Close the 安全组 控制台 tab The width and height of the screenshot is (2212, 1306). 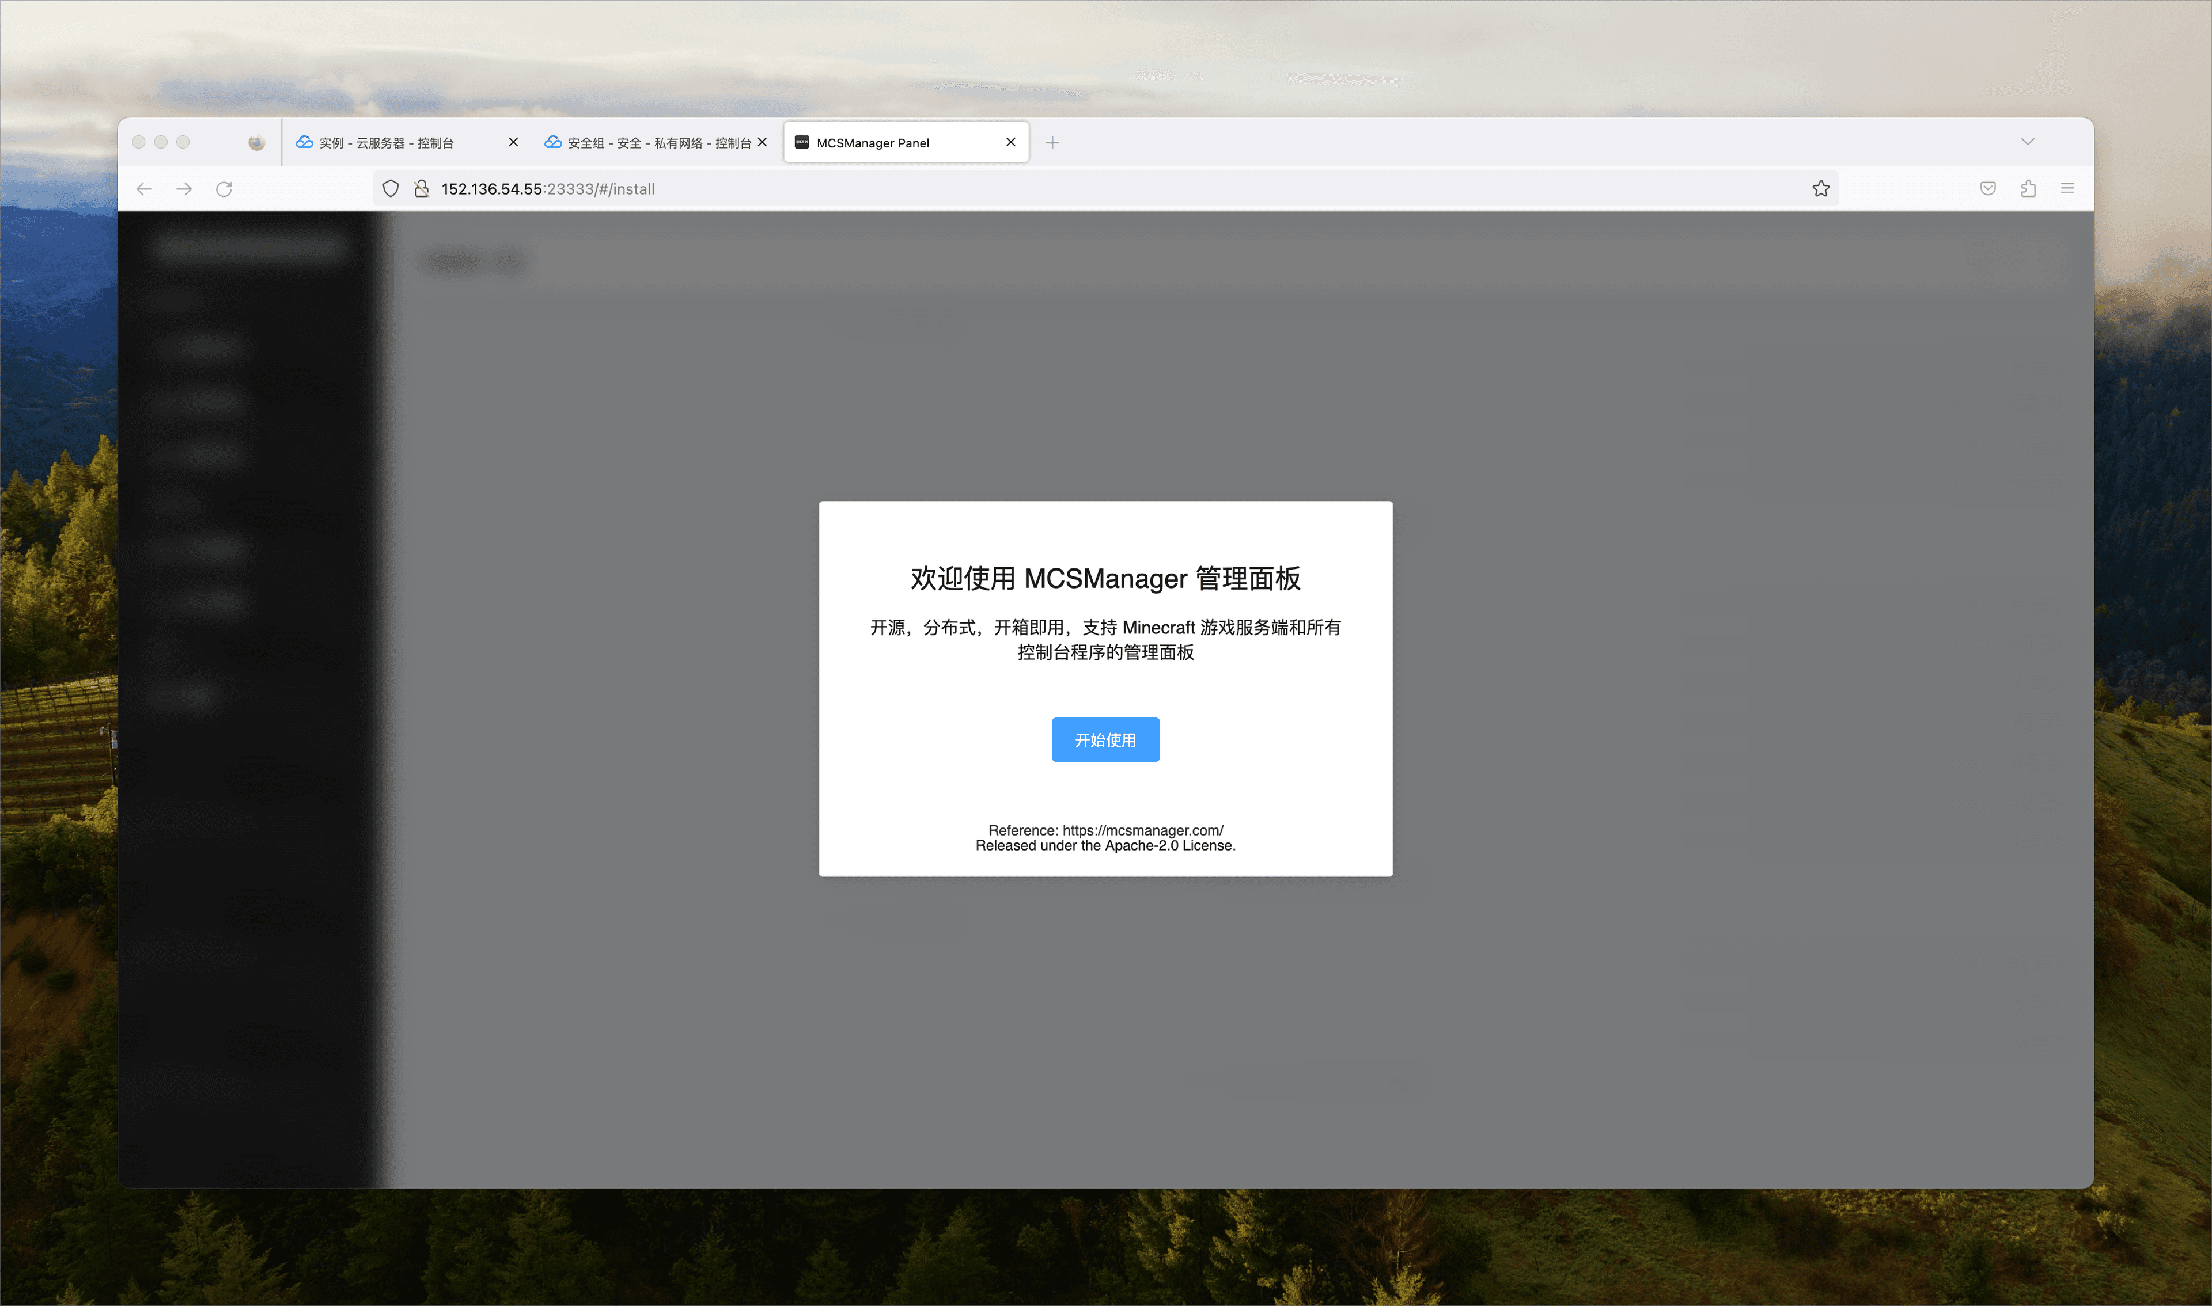[x=762, y=142]
